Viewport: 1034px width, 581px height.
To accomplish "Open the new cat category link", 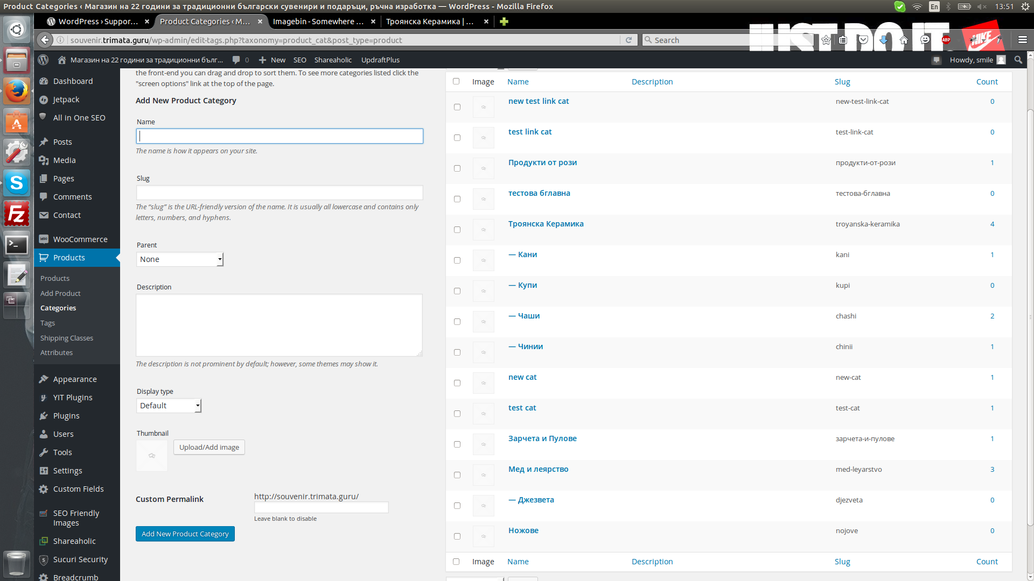I will 522,377.
